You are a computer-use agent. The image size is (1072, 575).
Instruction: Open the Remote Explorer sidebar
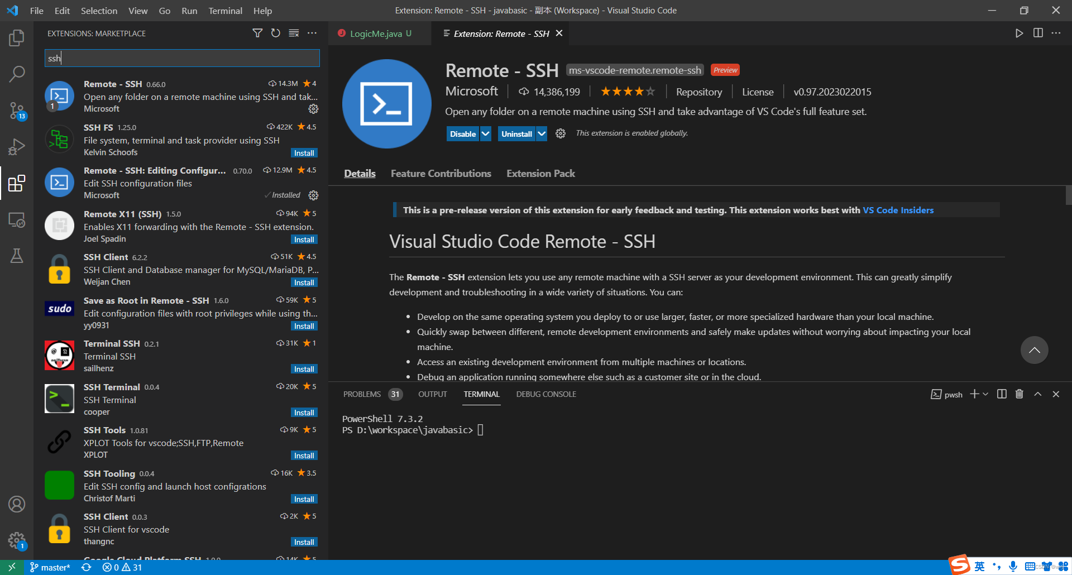pos(17,220)
